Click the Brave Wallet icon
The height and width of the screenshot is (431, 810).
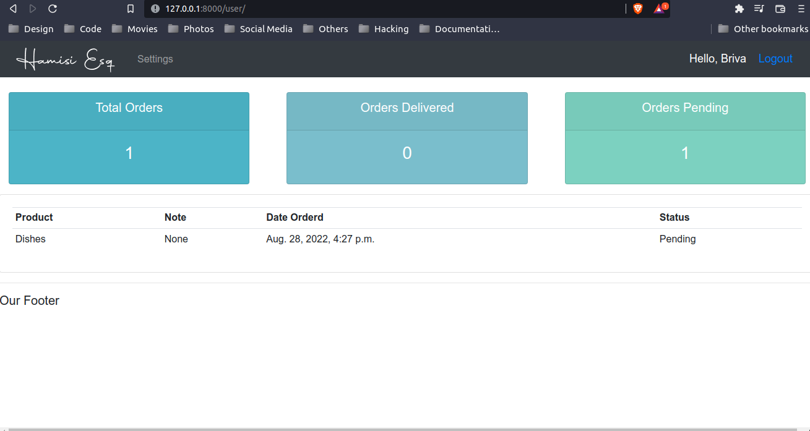coord(780,9)
